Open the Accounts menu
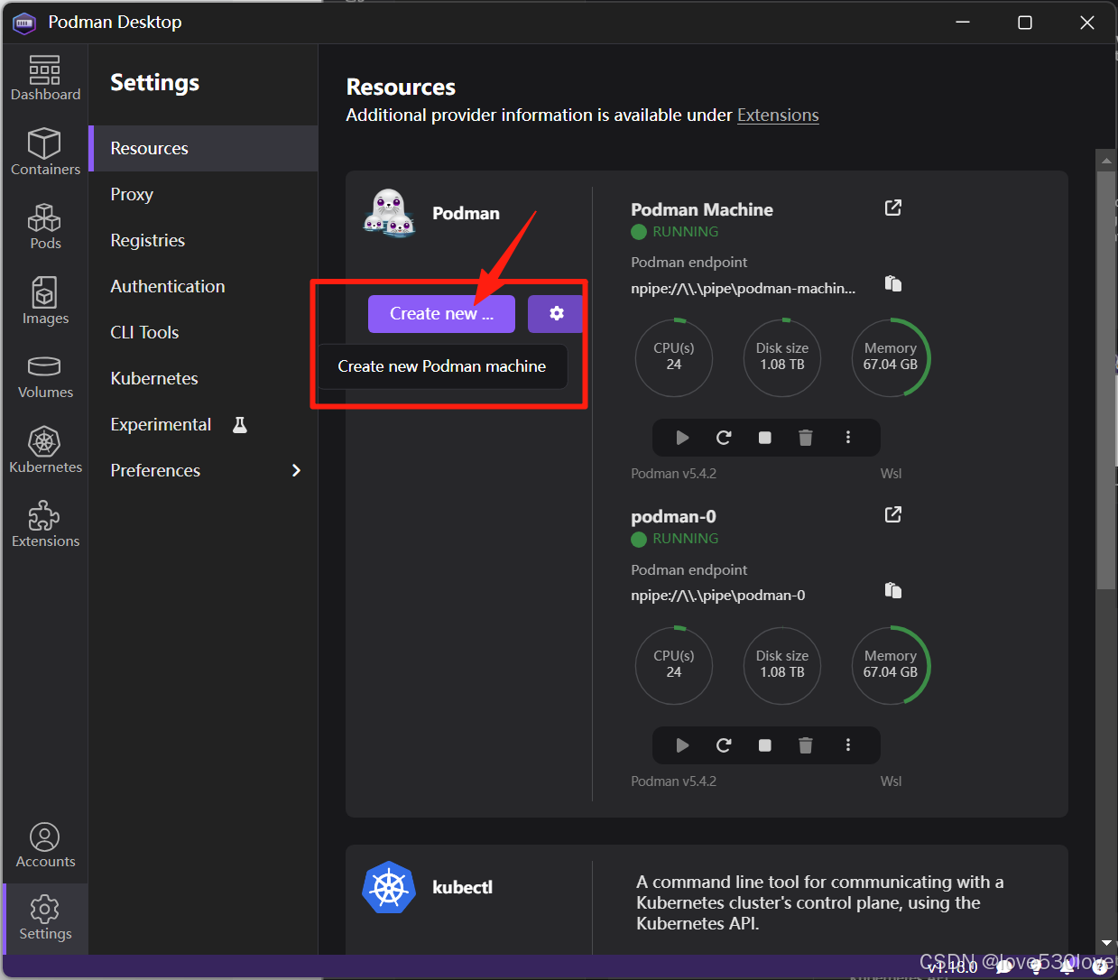This screenshot has height=980, width=1118. click(x=45, y=846)
